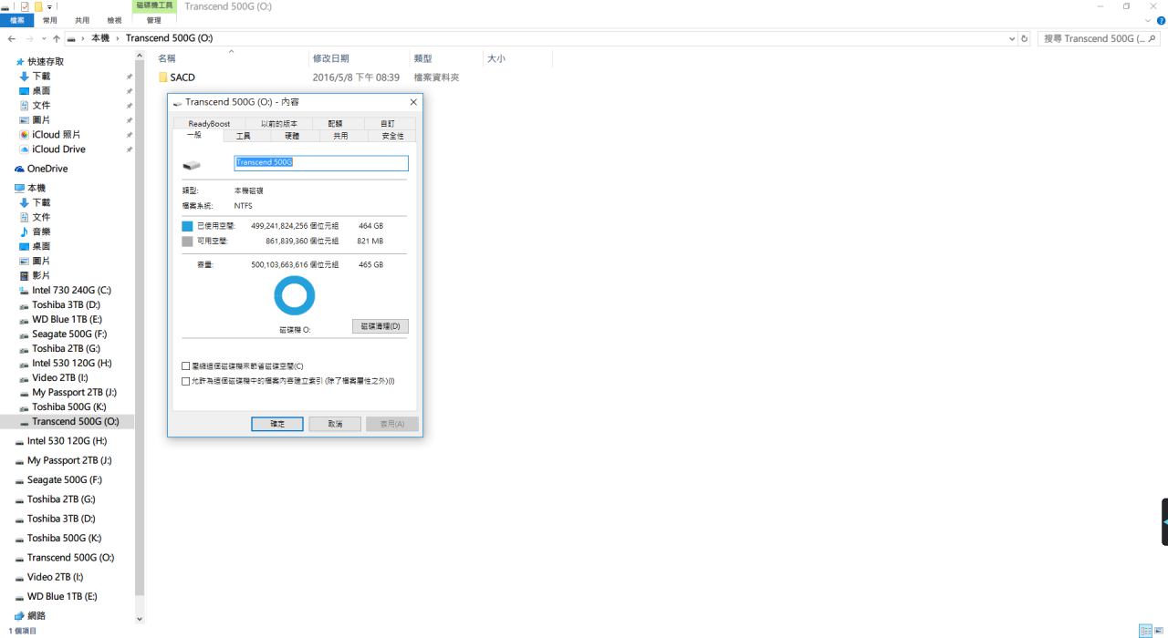Switch to 安全性 tab in dialog
The width and height of the screenshot is (1168, 638).
click(392, 136)
